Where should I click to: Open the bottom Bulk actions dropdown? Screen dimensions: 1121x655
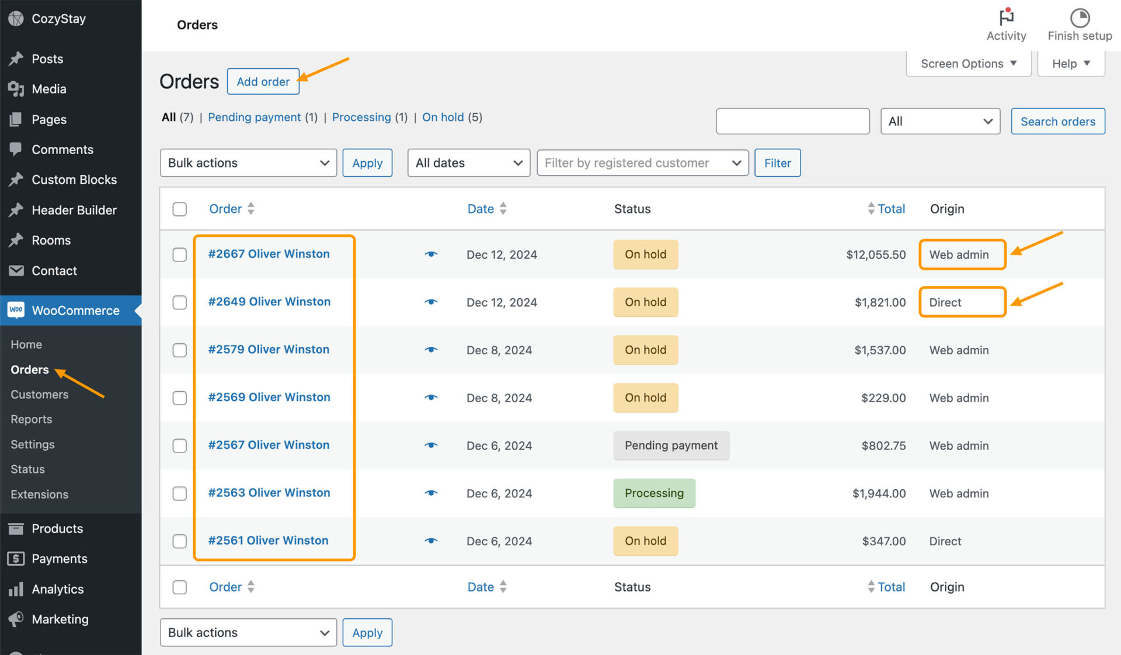tap(248, 632)
